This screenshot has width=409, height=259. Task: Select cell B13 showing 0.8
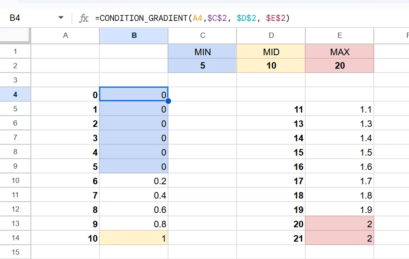click(134, 223)
